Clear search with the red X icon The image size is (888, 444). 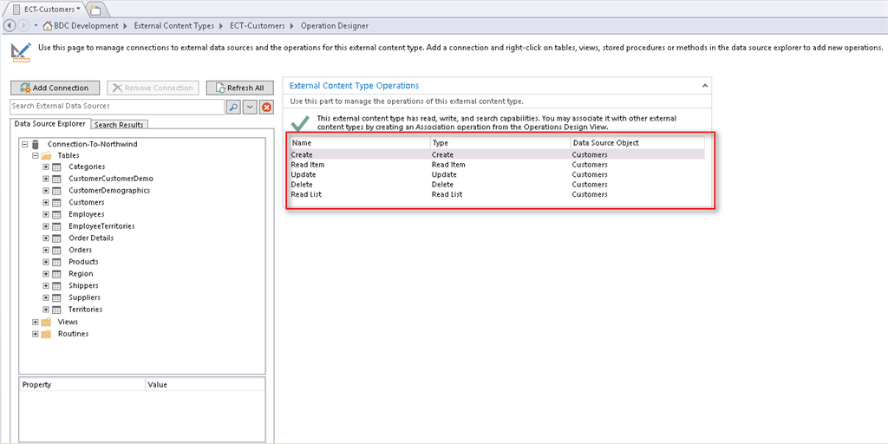pyautogui.click(x=266, y=107)
